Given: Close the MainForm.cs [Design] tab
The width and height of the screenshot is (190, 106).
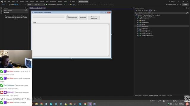Looking at the screenshot, I should tap(45, 8).
